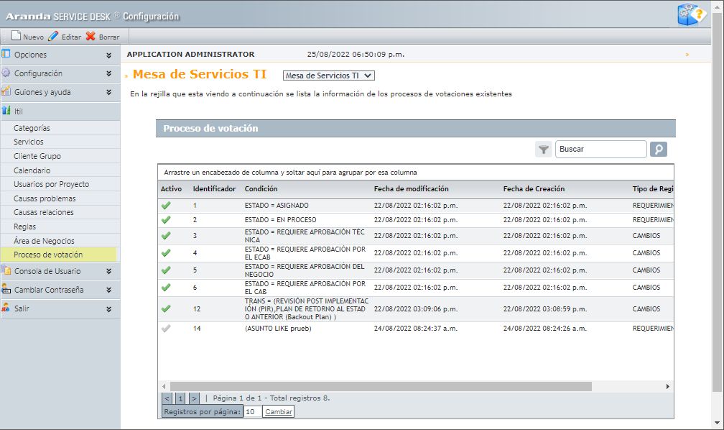Screen dimensions: 724x430
Task: Open the help icon in top-right corner
Action: click(x=691, y=14)
